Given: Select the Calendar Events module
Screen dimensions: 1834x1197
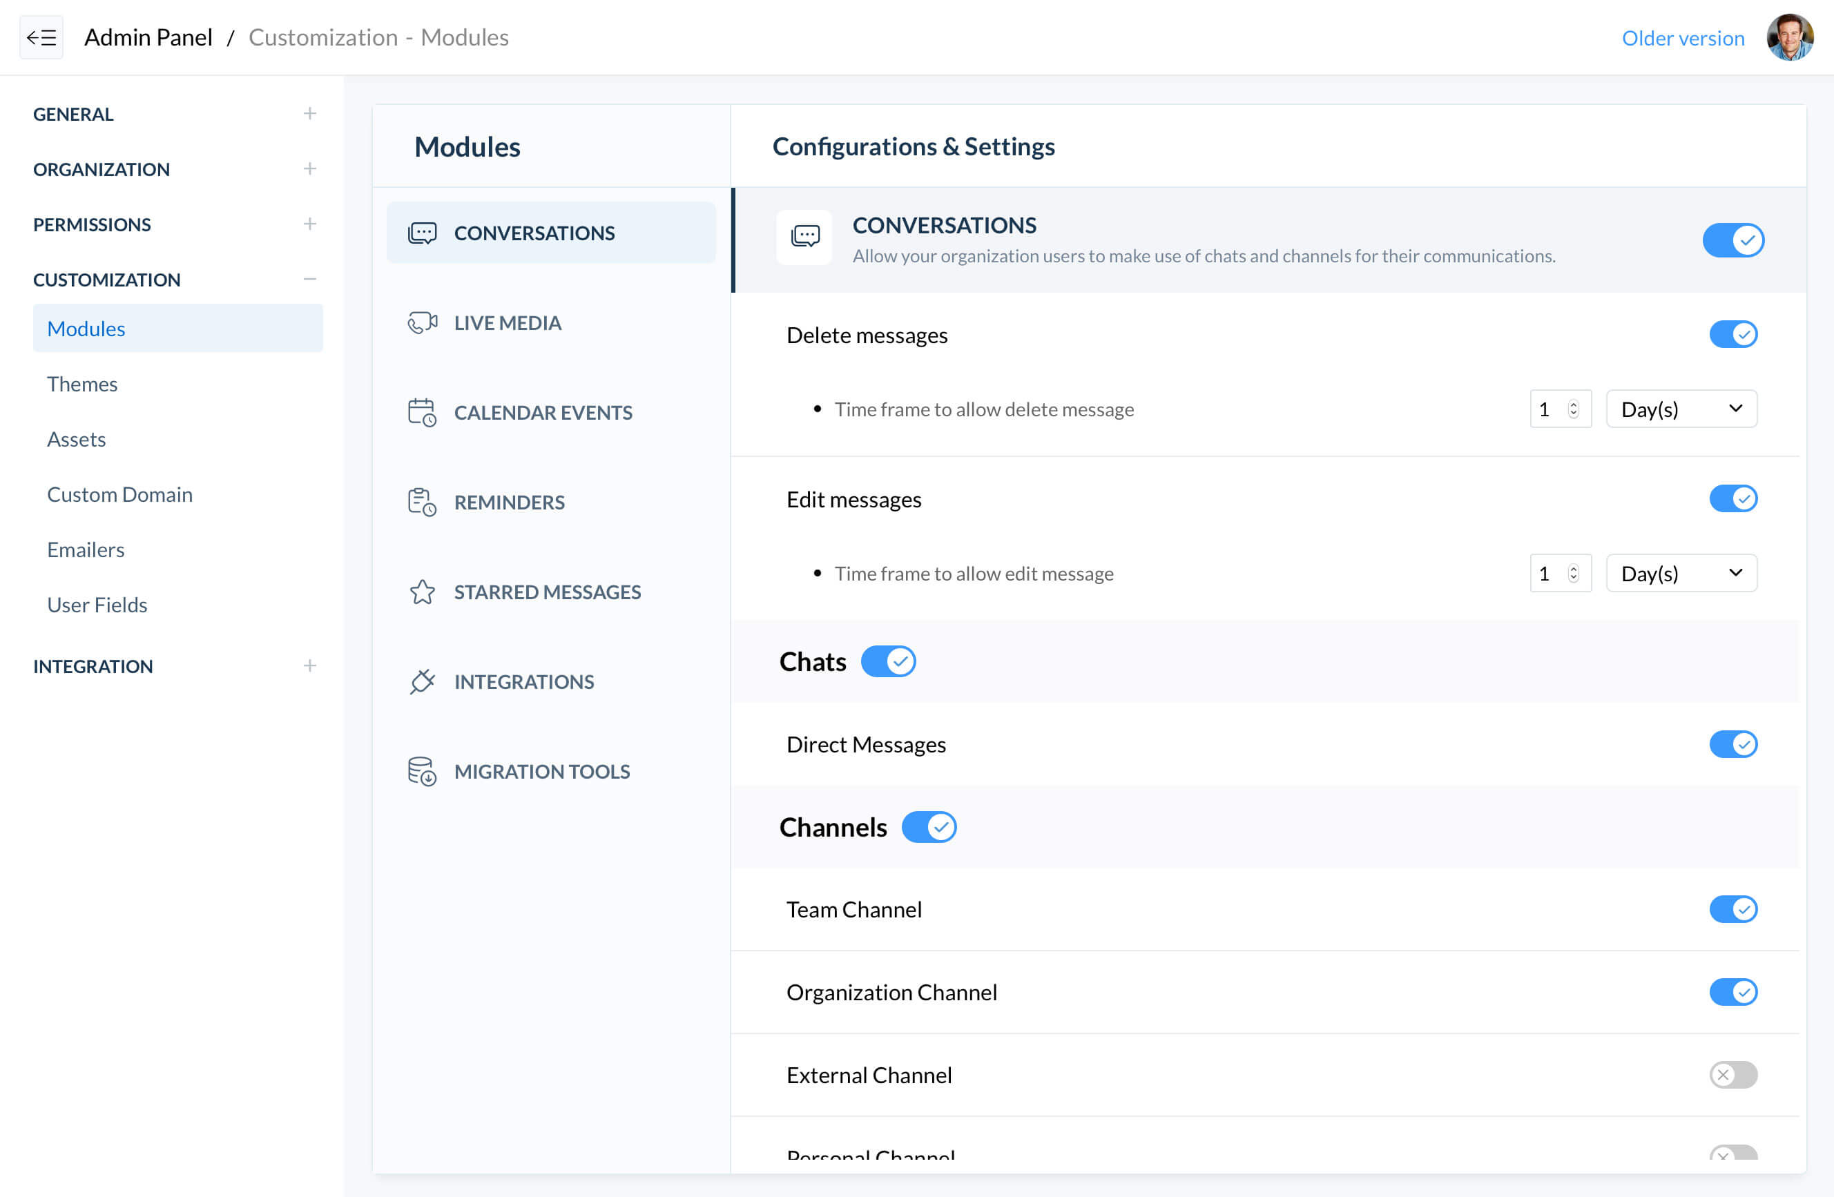Looking at the screenshot, I should (x=543, y=412).
